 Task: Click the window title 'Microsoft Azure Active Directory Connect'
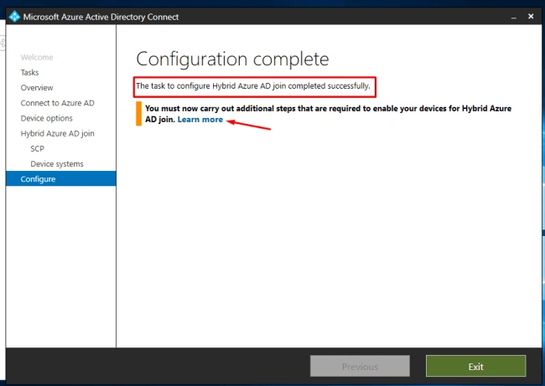pos(101,17)
